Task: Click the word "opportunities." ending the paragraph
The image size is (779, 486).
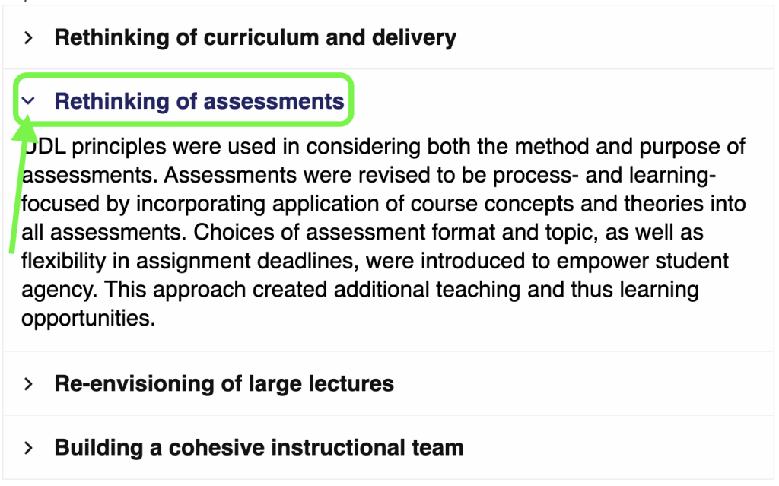Action: [x=88, y=319]
